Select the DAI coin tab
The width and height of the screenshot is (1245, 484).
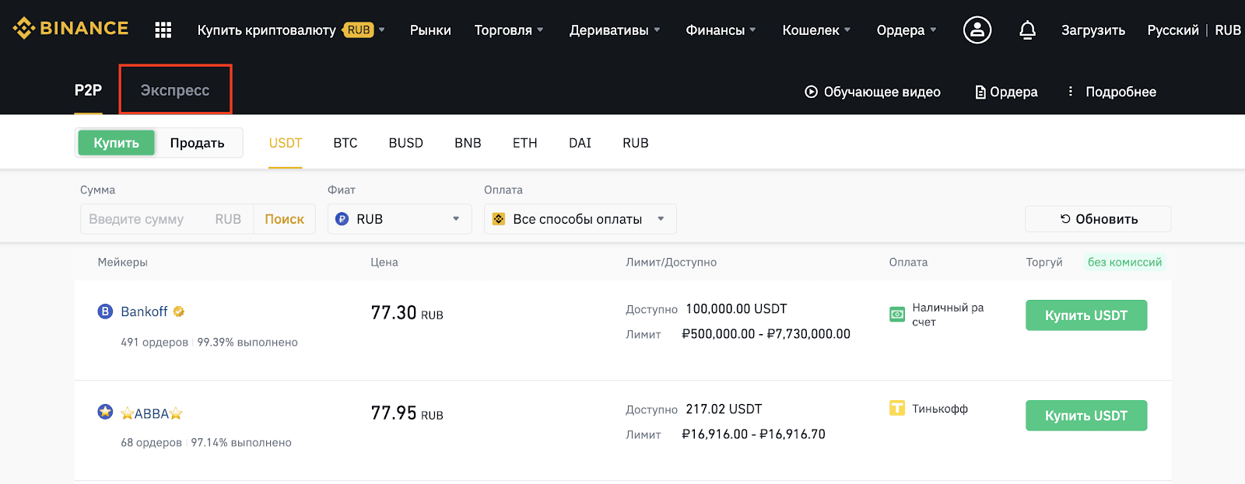click(580, 143)
